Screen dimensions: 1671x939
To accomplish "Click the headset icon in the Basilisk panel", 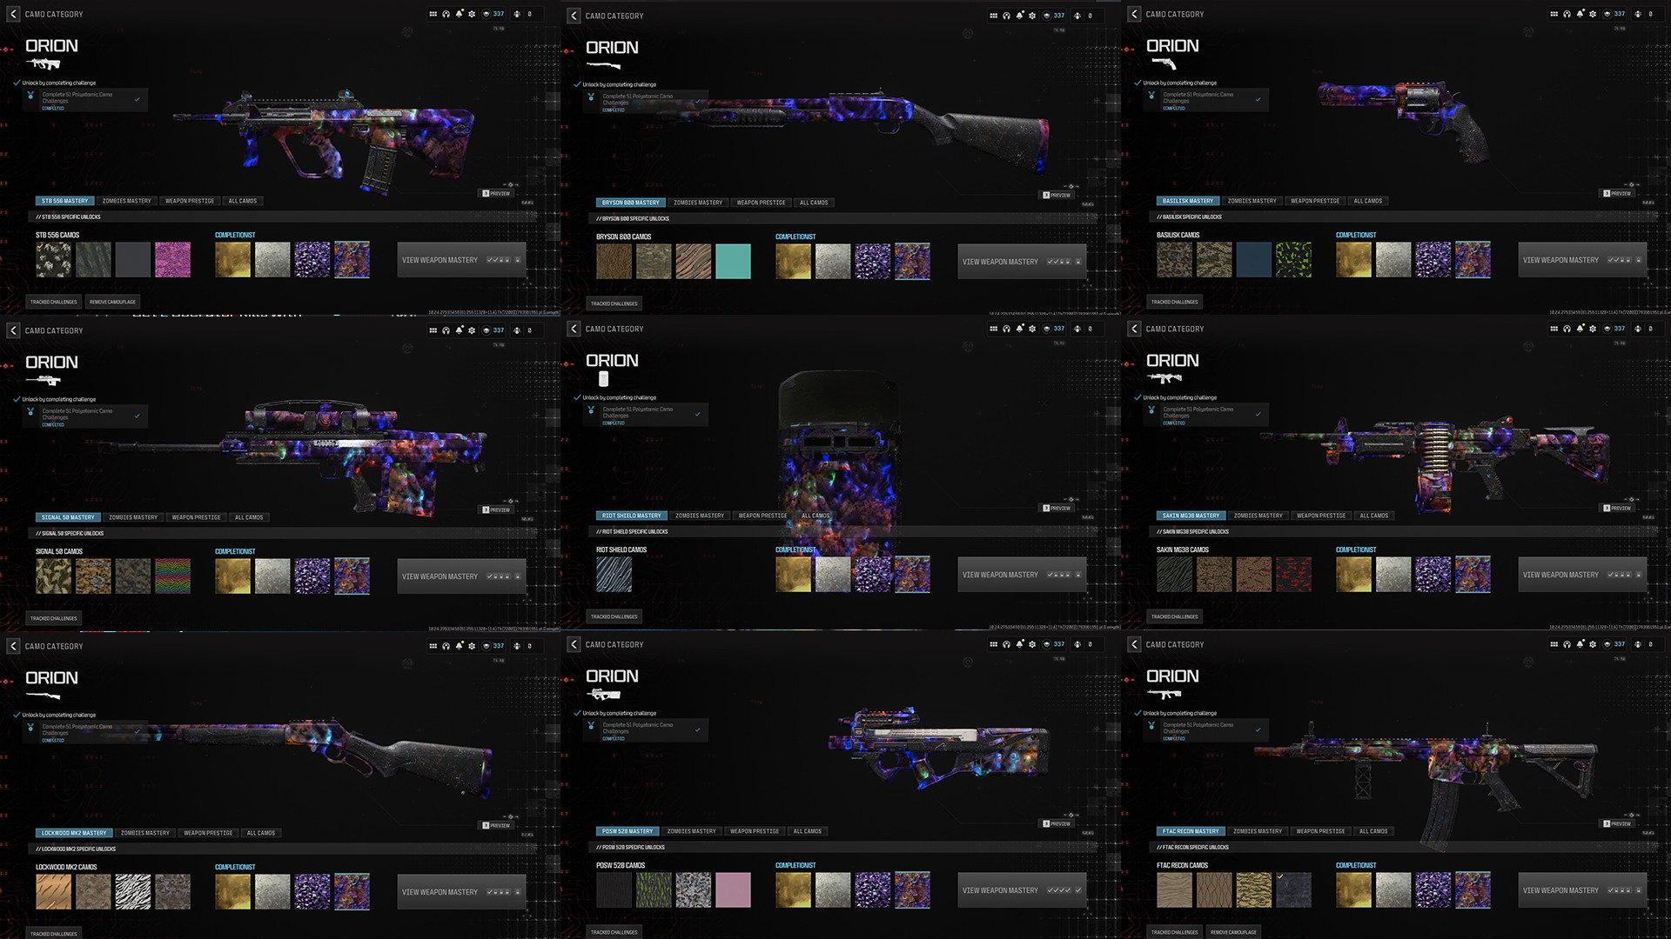I will tap(1567, 14).
